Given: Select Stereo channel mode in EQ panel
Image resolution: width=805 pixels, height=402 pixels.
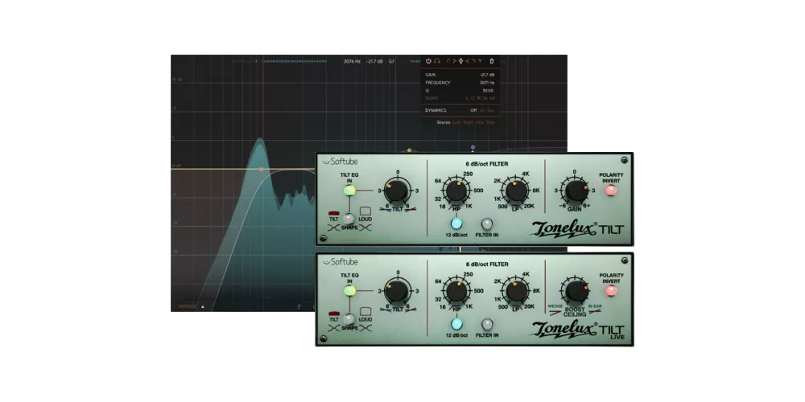Looking at the screenshot, I should (x=444, y=122).
